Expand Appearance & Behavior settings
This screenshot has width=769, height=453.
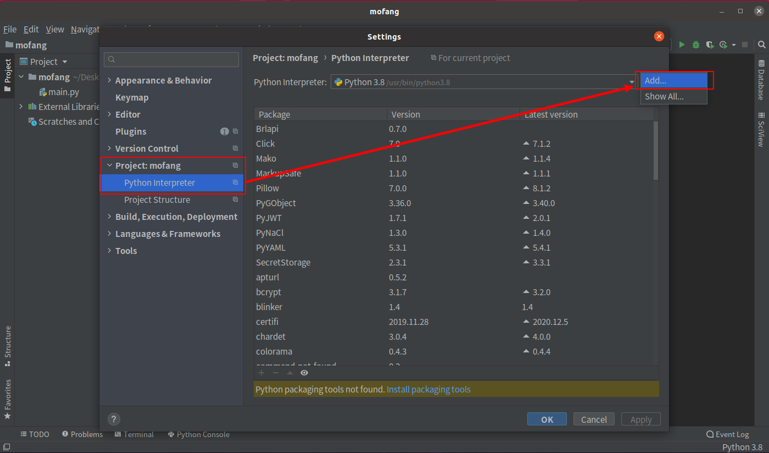coord(110,80)
